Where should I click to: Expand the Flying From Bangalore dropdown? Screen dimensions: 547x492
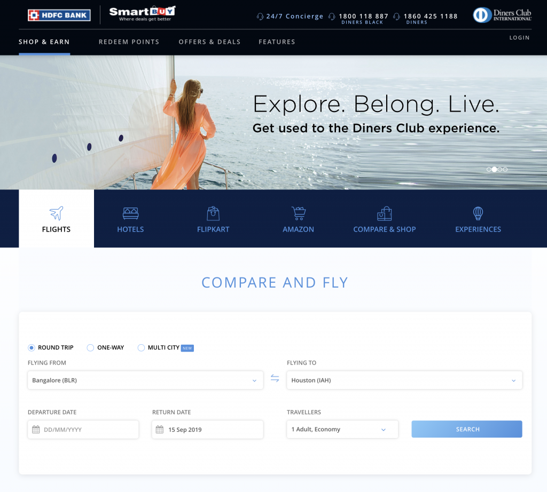point(145,380)
